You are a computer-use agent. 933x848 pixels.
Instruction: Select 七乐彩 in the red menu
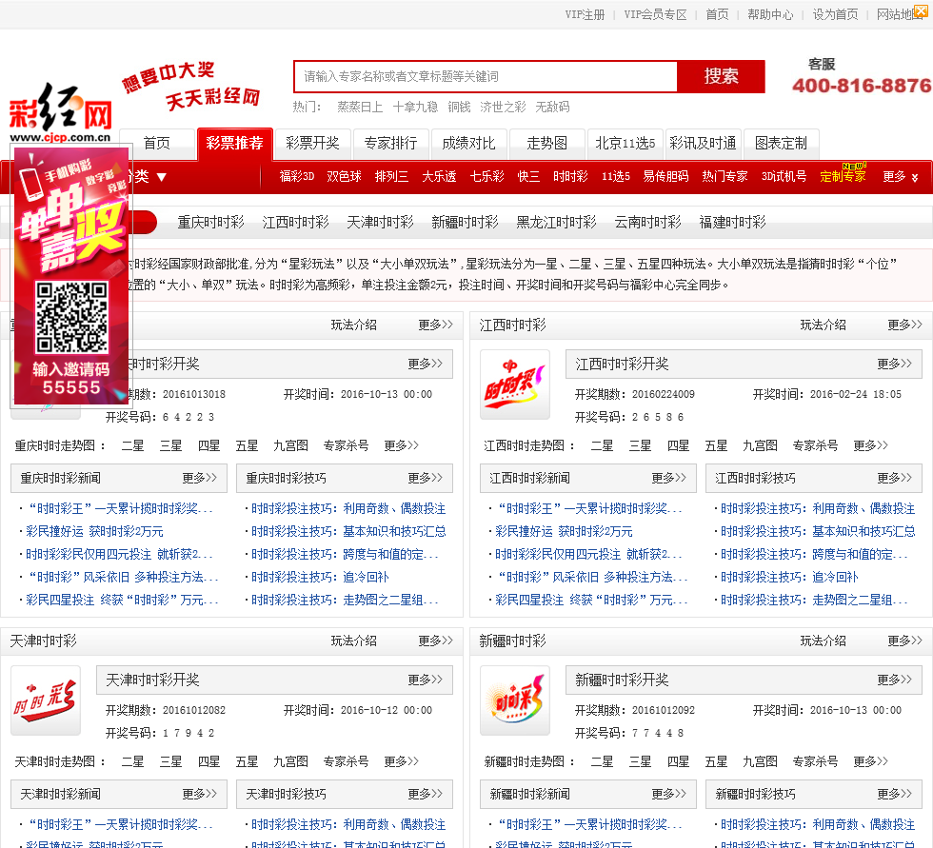[x=486, y=177]
